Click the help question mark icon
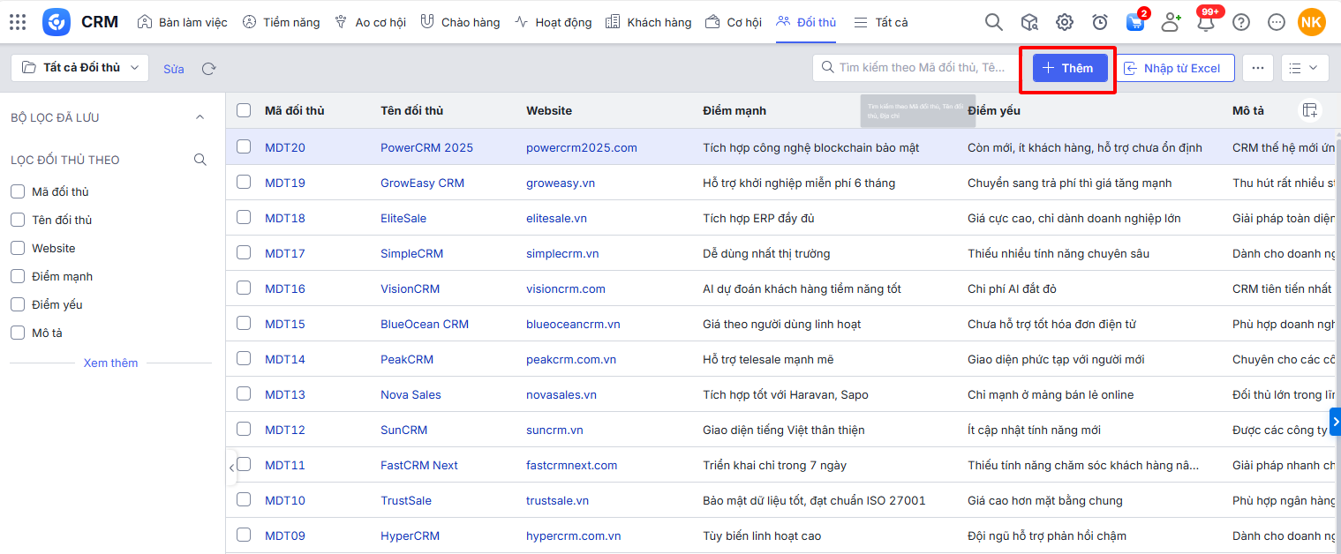 [1241, 22]
